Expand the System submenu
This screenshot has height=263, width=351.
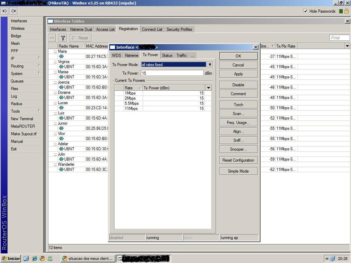click(x=39, y=73)
